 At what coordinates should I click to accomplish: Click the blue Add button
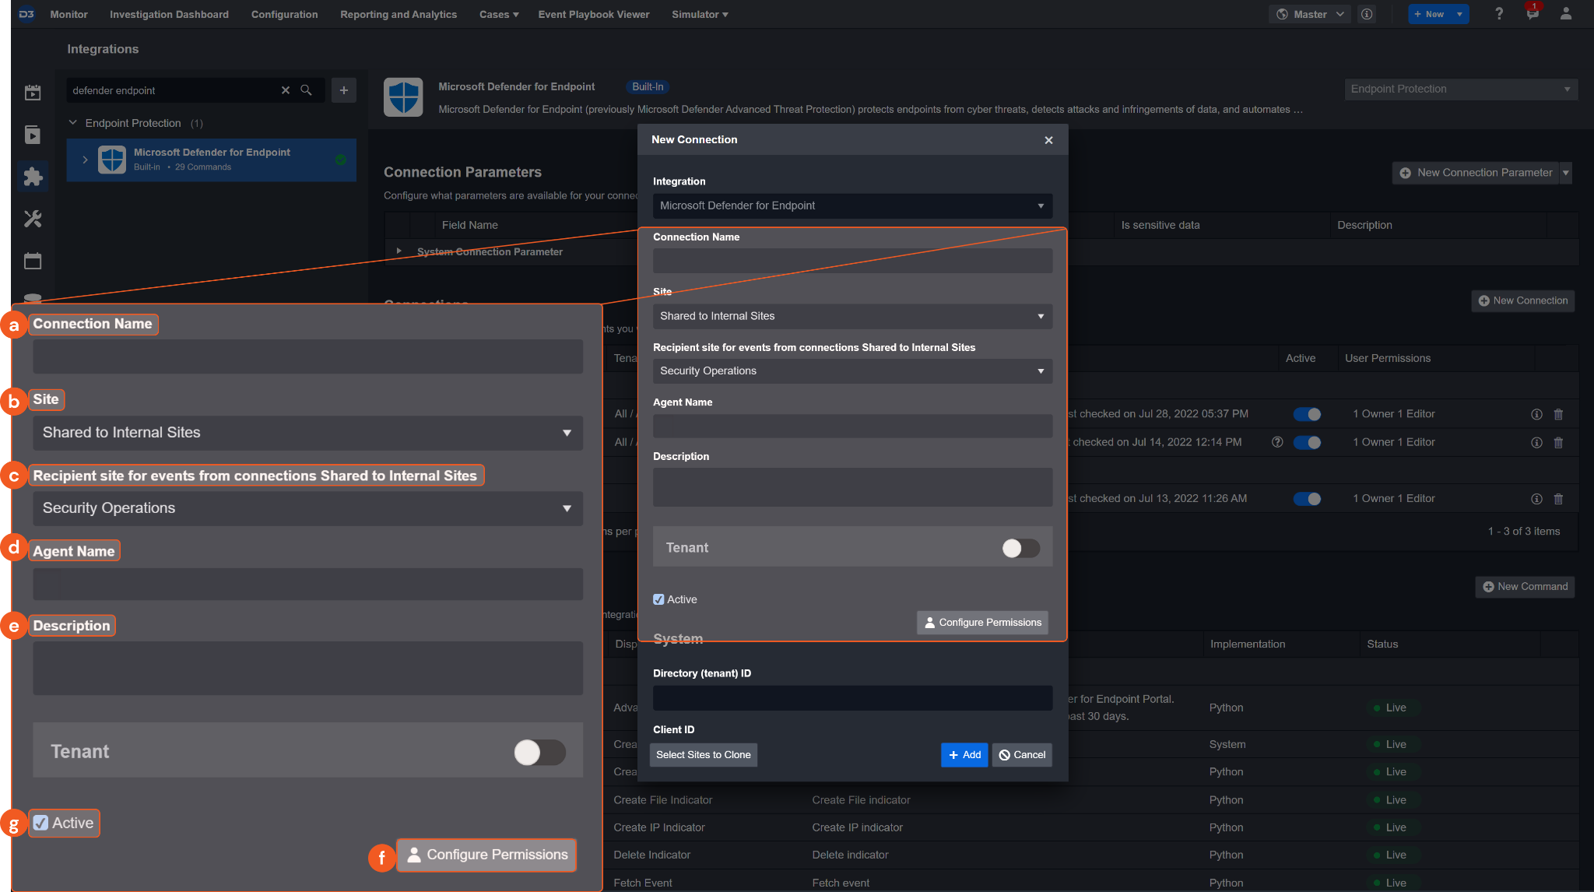(x=964, y=755)
